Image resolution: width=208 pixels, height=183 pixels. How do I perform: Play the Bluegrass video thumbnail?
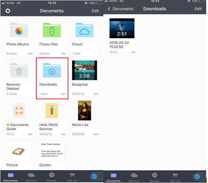(x=84, y=70)
